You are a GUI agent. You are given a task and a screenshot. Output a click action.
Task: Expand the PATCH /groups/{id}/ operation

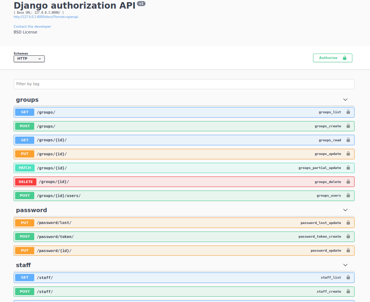(x=184, y=168)
